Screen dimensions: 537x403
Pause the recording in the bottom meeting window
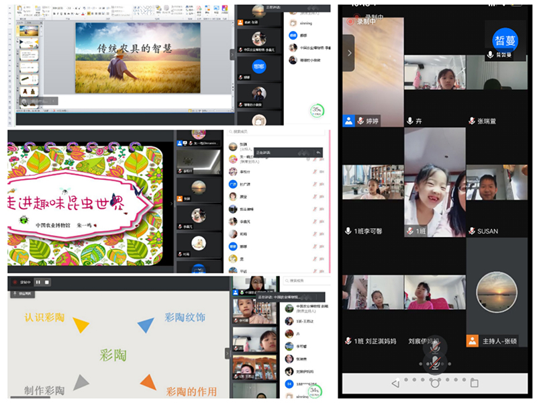click(x=38, y=282)
